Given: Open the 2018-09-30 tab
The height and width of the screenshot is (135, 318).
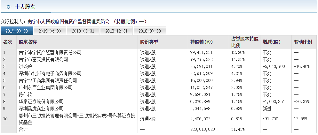Looking at the screenshot, I should (150, 31).
